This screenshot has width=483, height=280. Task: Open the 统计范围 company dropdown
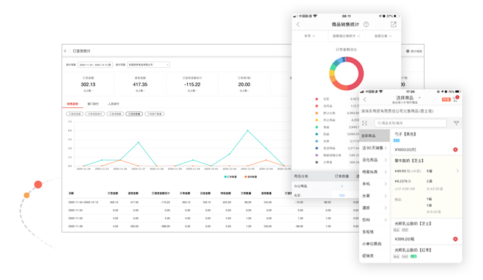pos(148,65)
